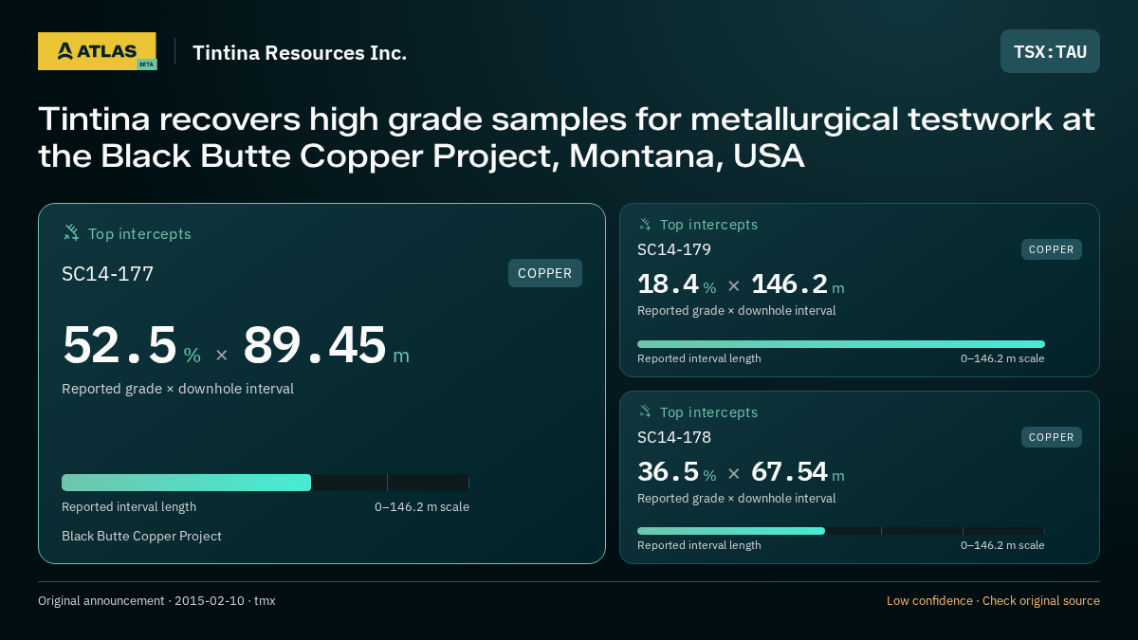Screen dimensions: 1138x640
Task: Click the ATLAS logo badge
Action: point(97,51)
